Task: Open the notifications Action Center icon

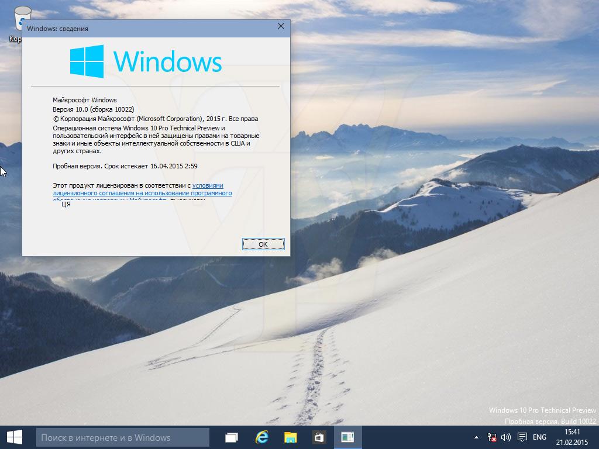Action: coord(522,437)
